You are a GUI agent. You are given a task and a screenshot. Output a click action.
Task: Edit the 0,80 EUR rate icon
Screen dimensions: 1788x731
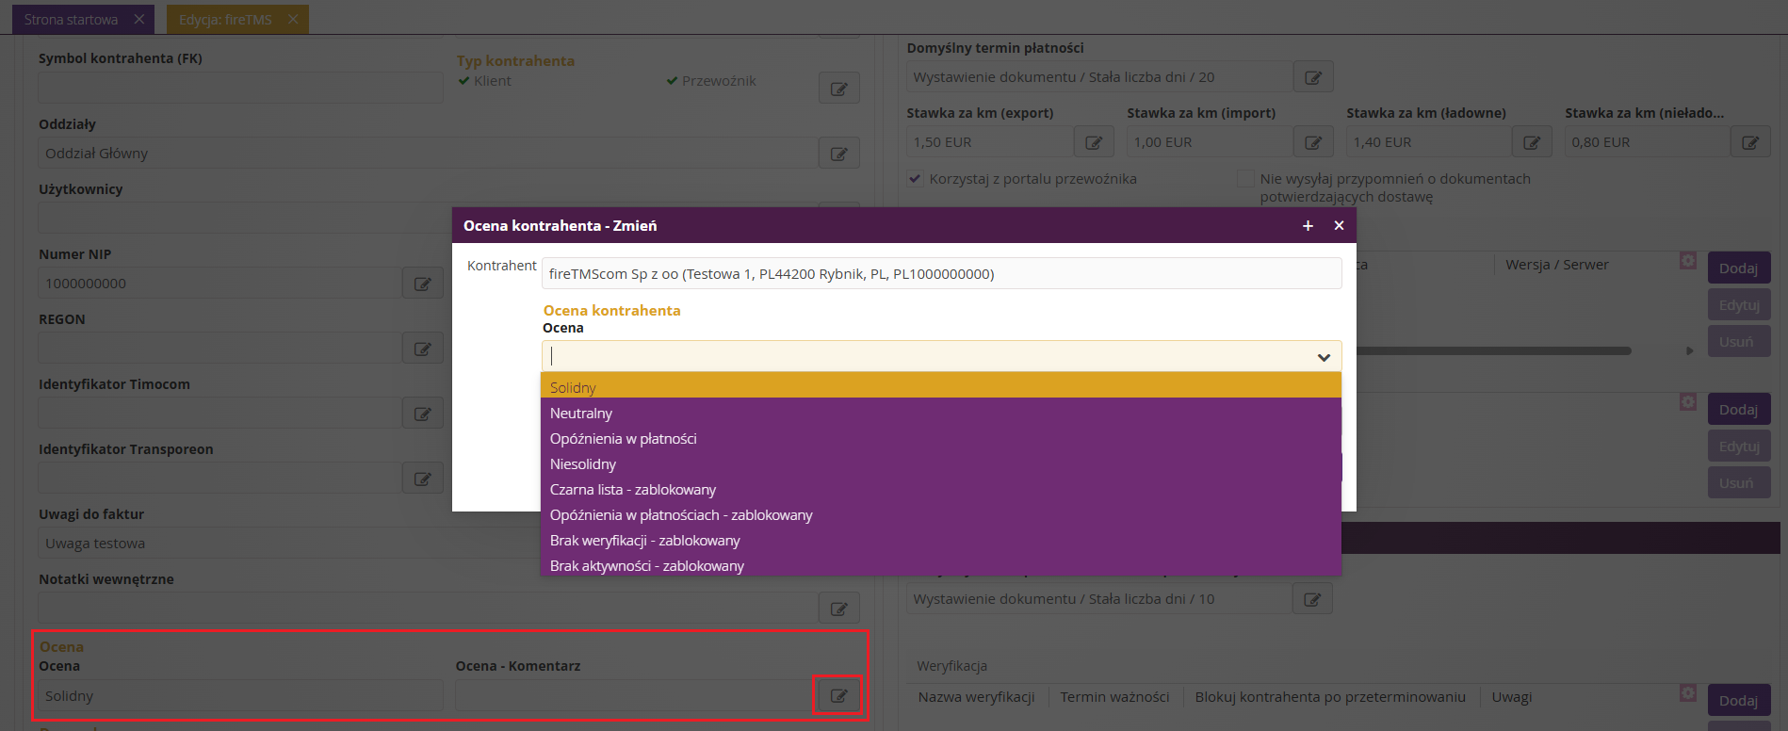click(1750, 142)
